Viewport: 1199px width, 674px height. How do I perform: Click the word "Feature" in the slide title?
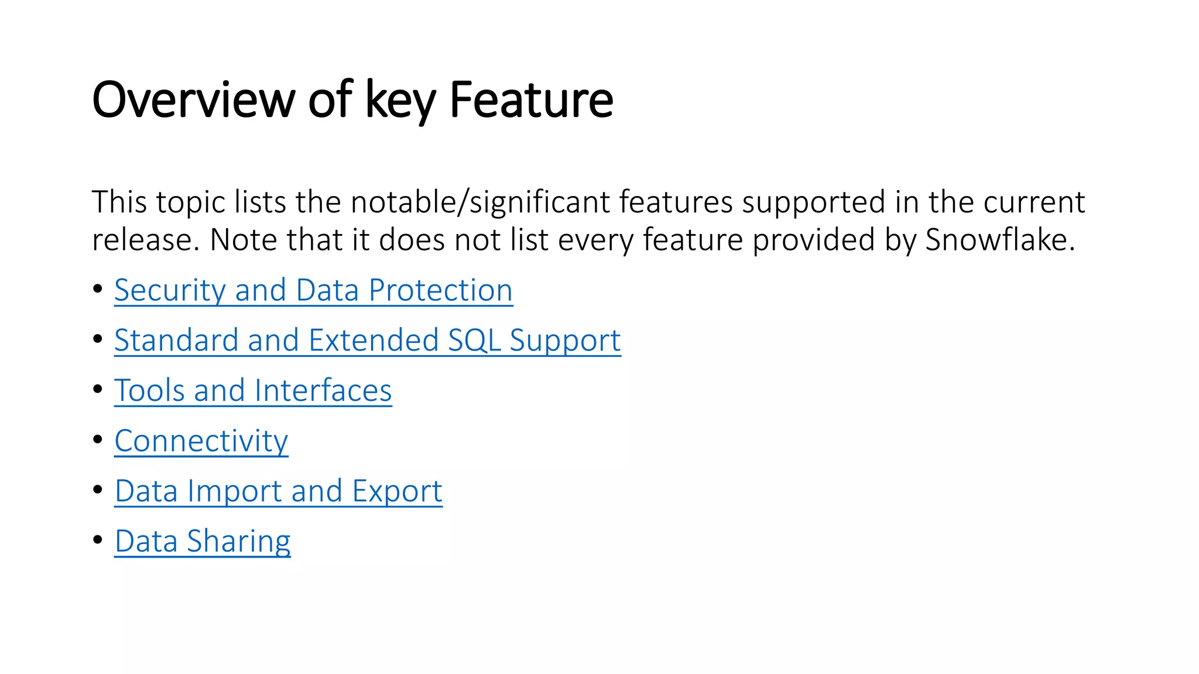(x=531, y=99)
